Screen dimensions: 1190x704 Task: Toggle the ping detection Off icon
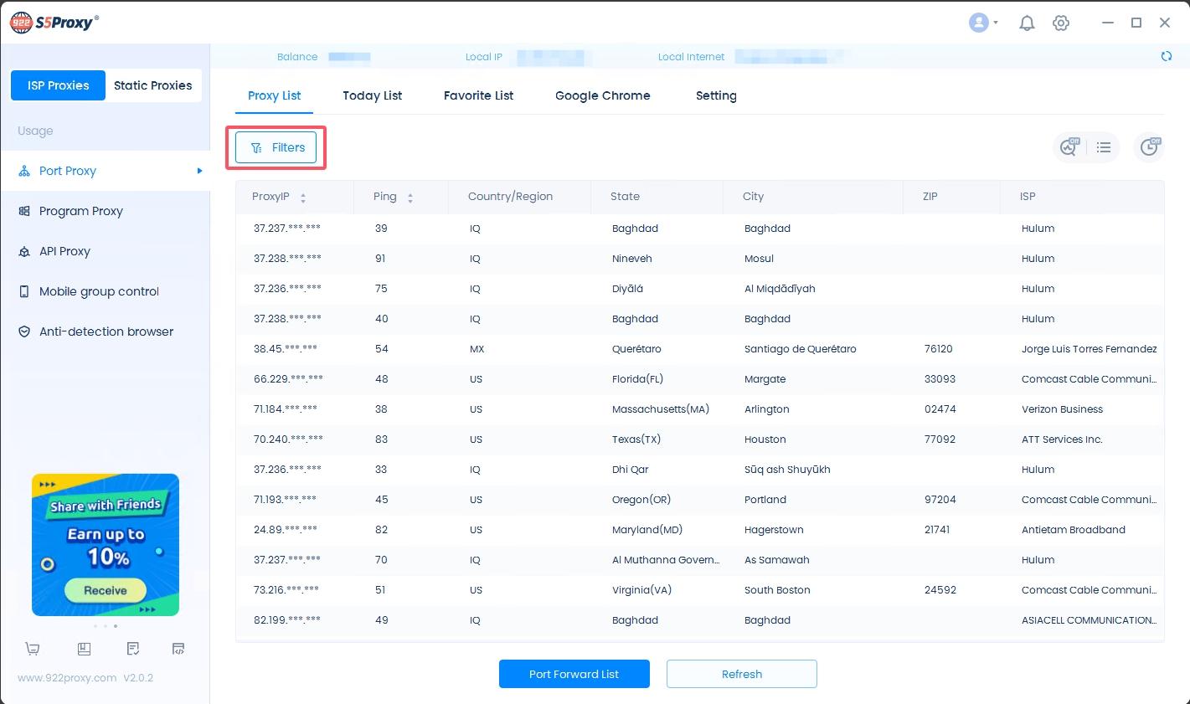(1069, 147)
